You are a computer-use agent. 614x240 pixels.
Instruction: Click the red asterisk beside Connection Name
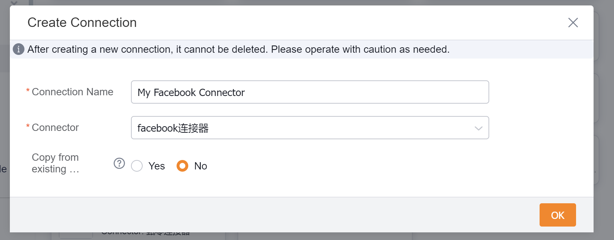[x=28, y=91]
